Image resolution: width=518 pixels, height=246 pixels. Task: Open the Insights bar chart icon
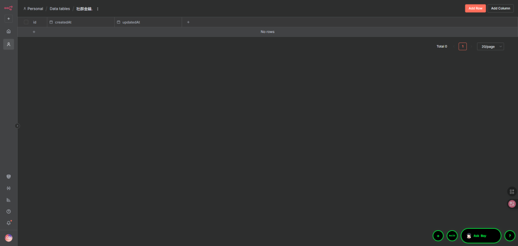[x=9, y=200]
